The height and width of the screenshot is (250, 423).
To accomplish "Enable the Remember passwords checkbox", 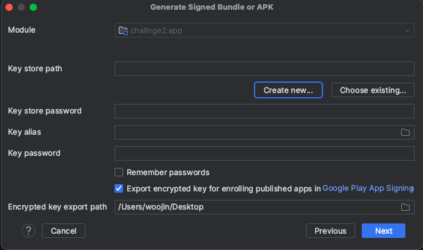I will point(119,172).
